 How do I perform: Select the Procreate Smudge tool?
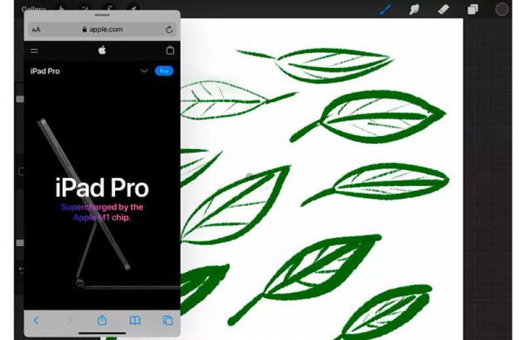pos(414,10)
